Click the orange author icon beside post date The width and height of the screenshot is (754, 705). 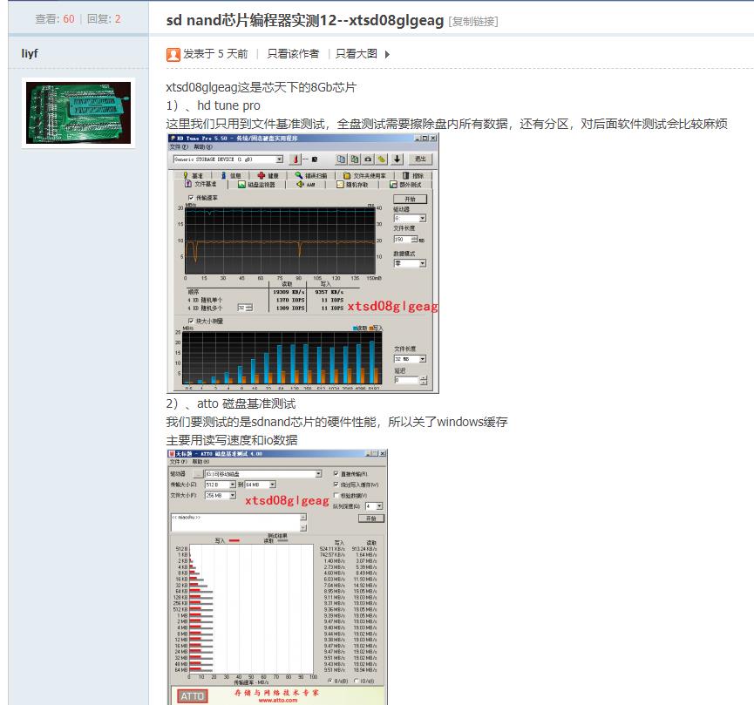(173, 54)
